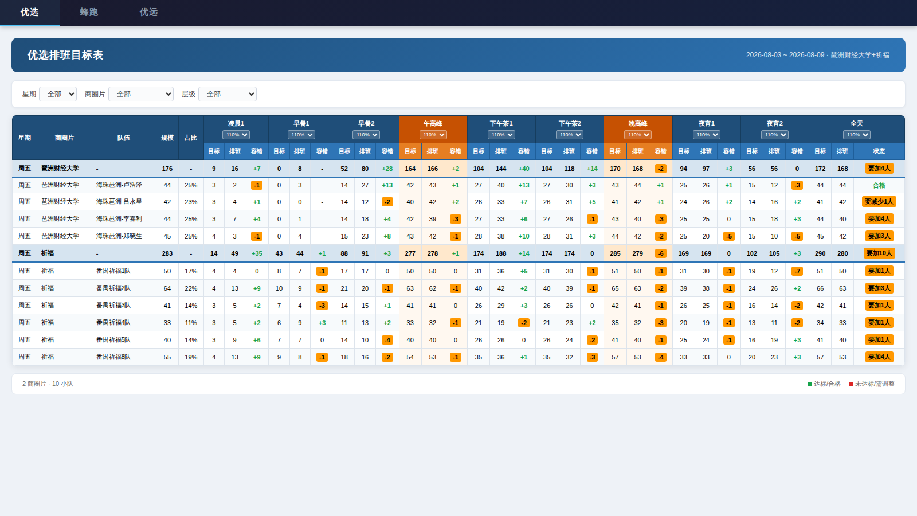Select the 海珠琶洲-郑晓生 team cell

(124, 236)
